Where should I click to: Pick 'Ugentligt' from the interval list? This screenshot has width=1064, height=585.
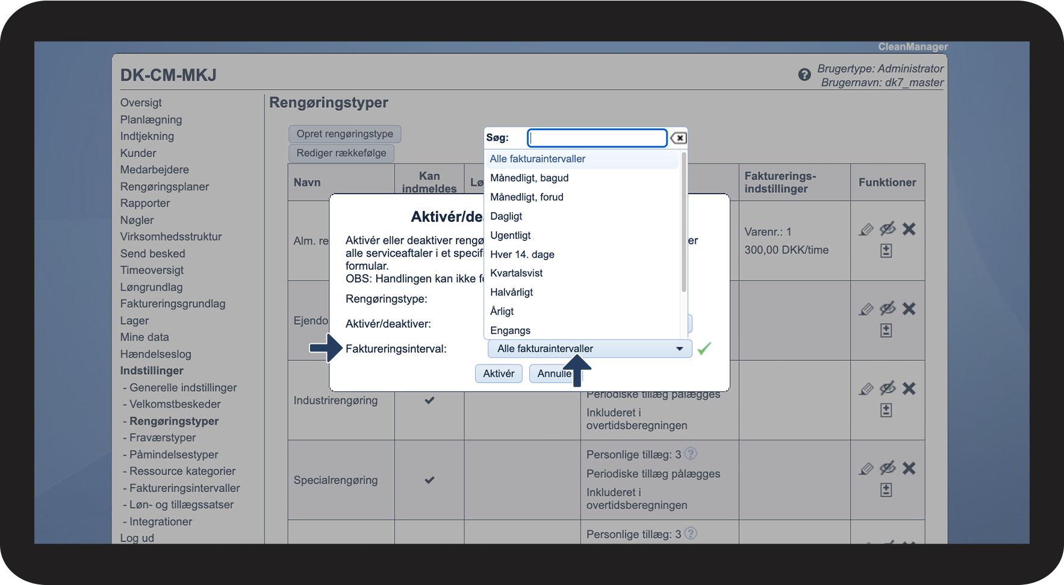pyautogui.click(x=582, y=236)
